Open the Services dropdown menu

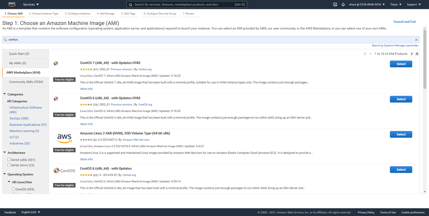point(31,5)
